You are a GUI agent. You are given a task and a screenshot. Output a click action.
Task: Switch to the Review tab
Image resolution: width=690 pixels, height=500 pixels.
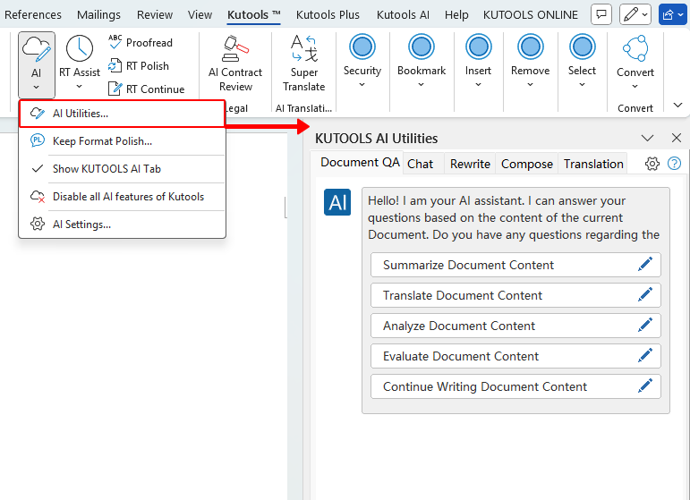click(155, 15)
